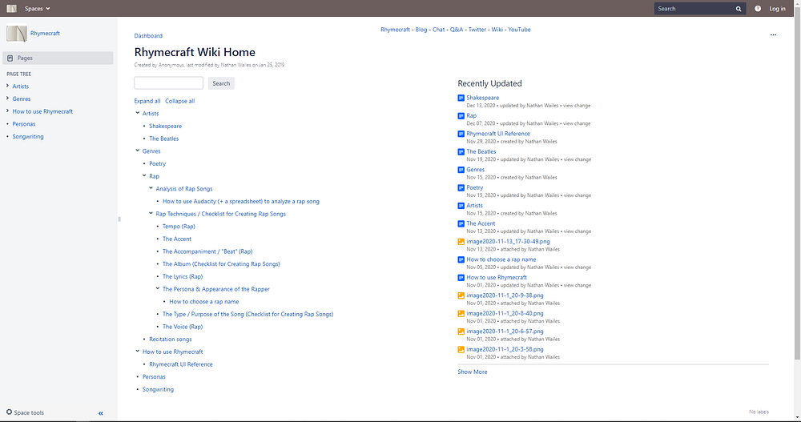Open image2020-11-1_20-9-38.png attachment link
The image size is (801, 422).
click(505, 295)
